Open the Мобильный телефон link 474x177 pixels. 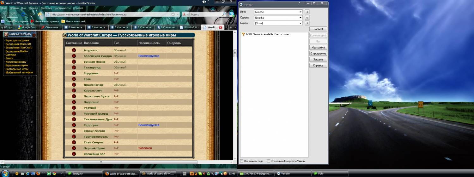click(x=19, y=72)
